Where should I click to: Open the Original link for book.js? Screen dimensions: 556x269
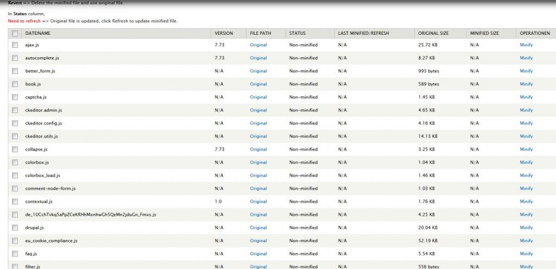[258, 84]
